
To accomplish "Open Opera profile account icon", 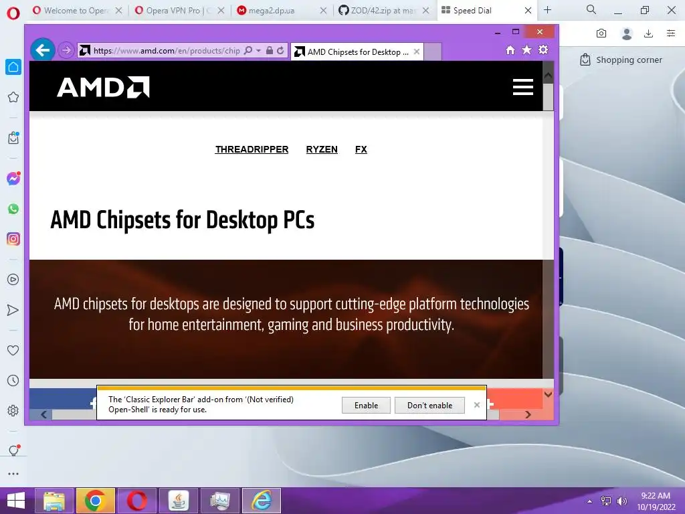I will 627,33.
